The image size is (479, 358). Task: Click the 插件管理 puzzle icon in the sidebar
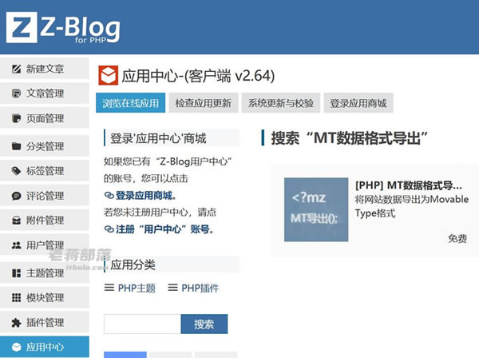[x=16, y=322]
